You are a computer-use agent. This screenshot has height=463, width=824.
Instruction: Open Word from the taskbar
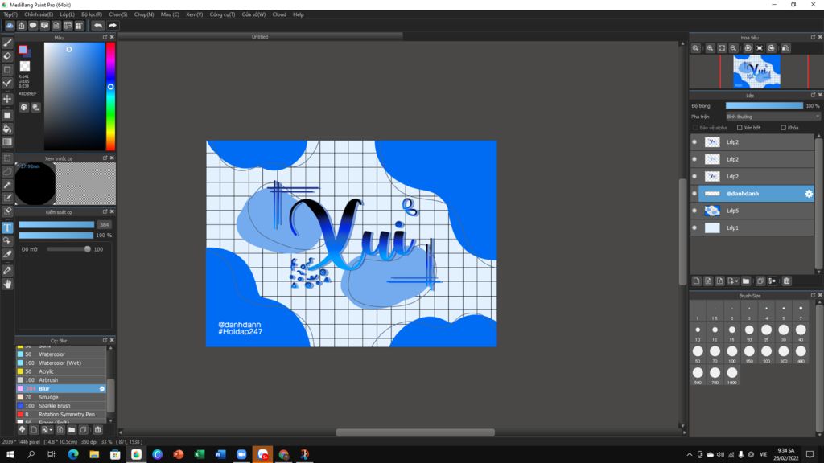(x=220, y=454)
